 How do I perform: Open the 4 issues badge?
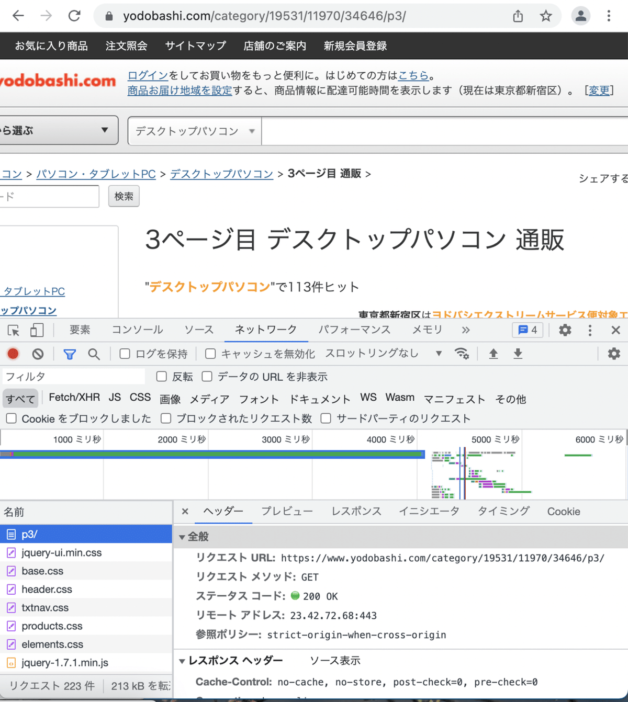click(x=528, y=330)
